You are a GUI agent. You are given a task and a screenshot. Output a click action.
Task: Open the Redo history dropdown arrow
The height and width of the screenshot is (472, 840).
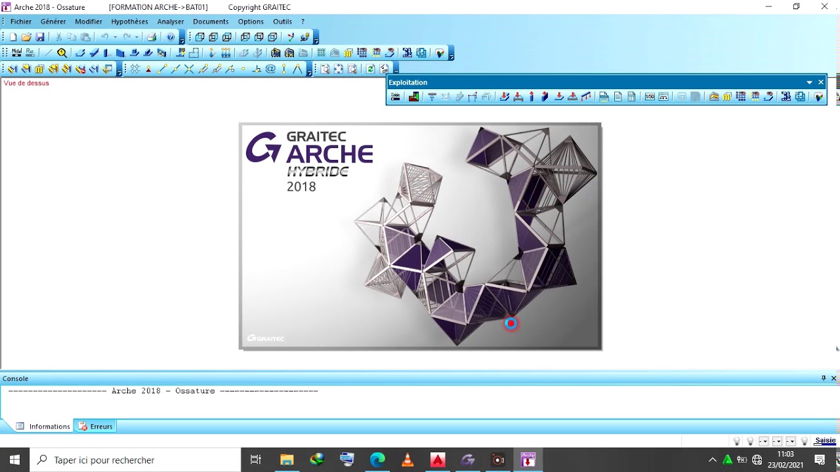point(137,37)
